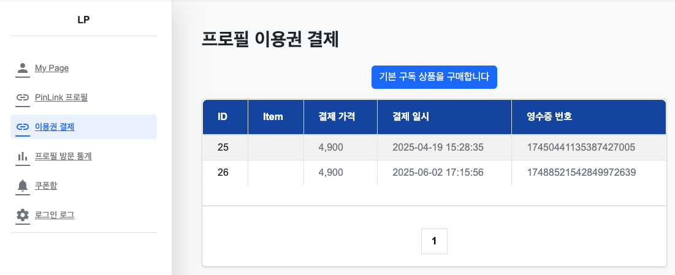Click the 결제 일시 column header
Screen dimensions: 675x275
pyautogui.click(x=410, y=116)
